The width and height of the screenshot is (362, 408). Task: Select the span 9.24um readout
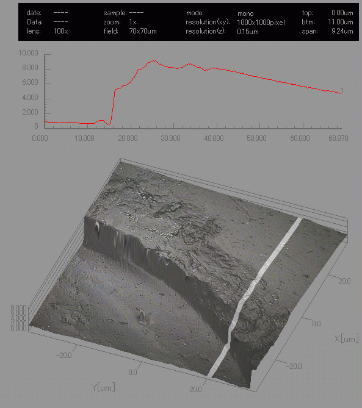[342, 31]
